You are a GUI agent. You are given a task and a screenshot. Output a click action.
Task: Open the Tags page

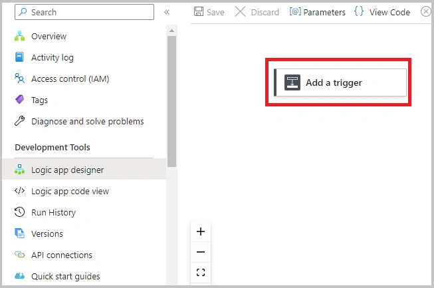tap(39, 100)
